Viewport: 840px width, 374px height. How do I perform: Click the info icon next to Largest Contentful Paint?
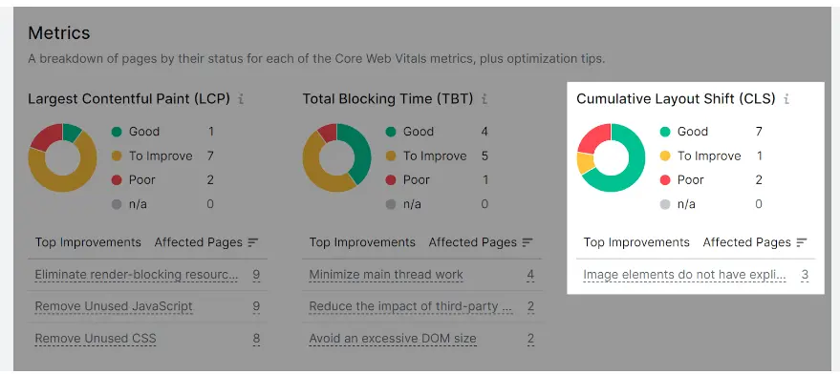[x=241, y=99]
